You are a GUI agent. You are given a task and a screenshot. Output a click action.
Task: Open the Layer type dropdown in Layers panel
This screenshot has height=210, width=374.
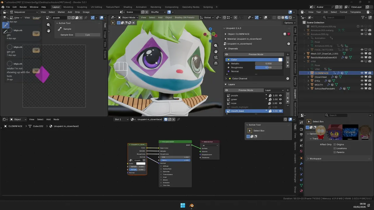(274, 90)
